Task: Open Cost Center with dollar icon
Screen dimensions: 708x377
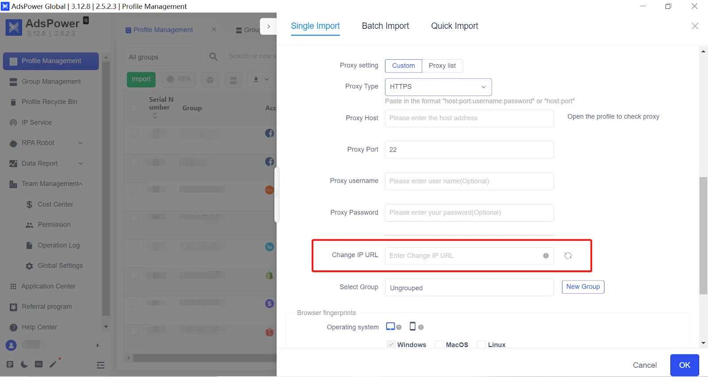Action: (x=50, y=204)
